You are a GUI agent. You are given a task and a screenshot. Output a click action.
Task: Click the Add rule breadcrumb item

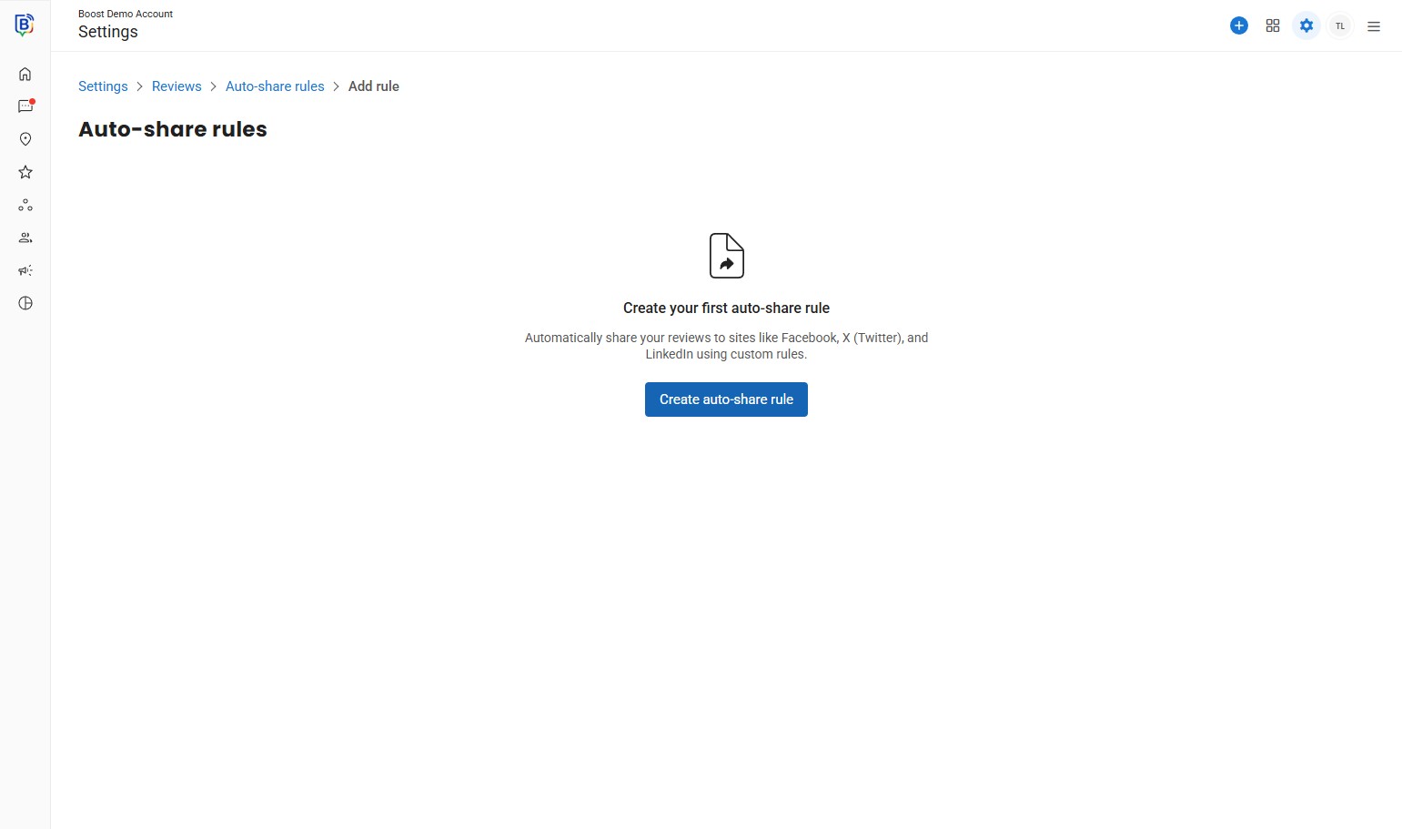point(374,86)
